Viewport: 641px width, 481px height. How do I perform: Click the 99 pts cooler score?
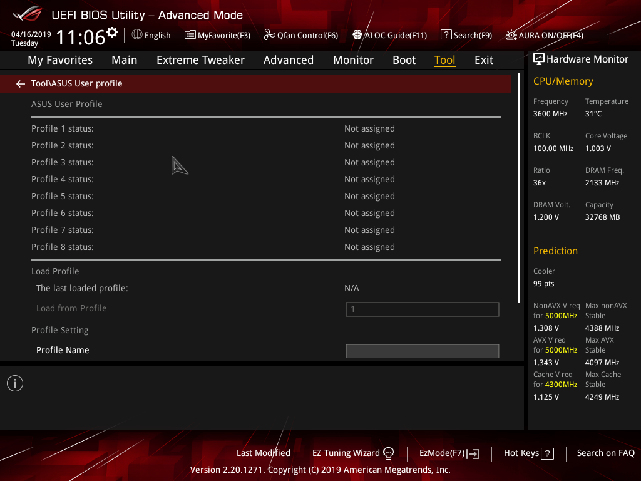(x=544, y=284)
